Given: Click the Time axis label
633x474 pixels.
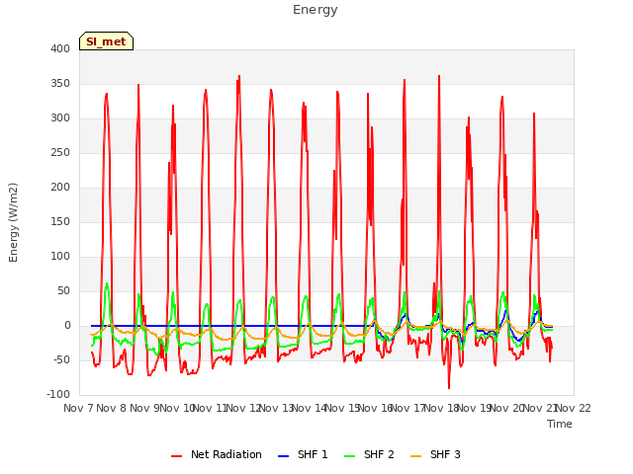Looking at the screenshot, I should (x=560, y=424).
